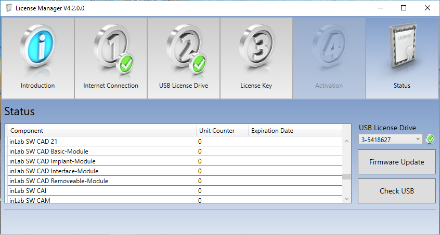Close the License Manager window
This screenshot has height=235, width=440.
(x=428, y=8)
